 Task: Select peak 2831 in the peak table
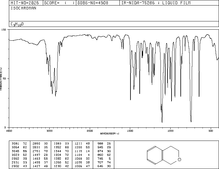click(36, 147)
